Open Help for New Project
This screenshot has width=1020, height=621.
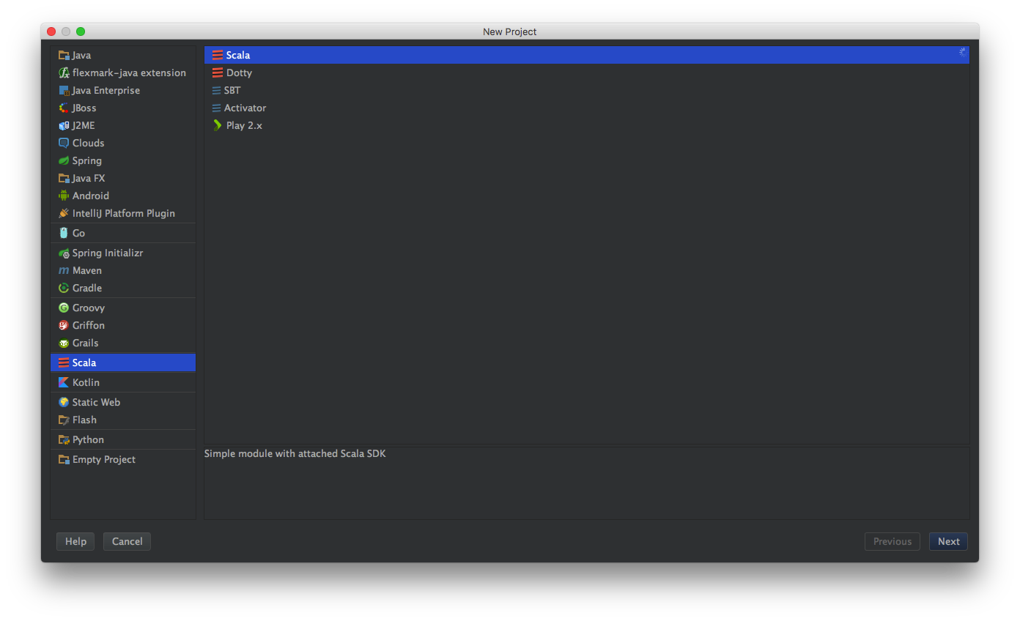[75, 541]
